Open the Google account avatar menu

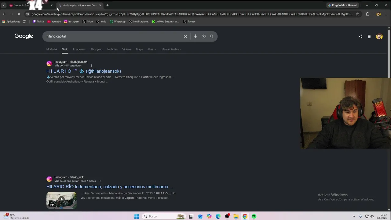point(379,36)
